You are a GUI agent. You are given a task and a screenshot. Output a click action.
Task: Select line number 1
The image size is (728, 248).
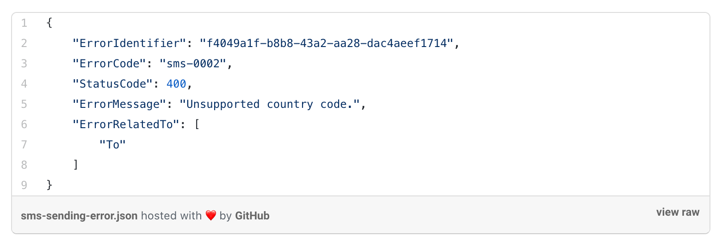[24, 23]
